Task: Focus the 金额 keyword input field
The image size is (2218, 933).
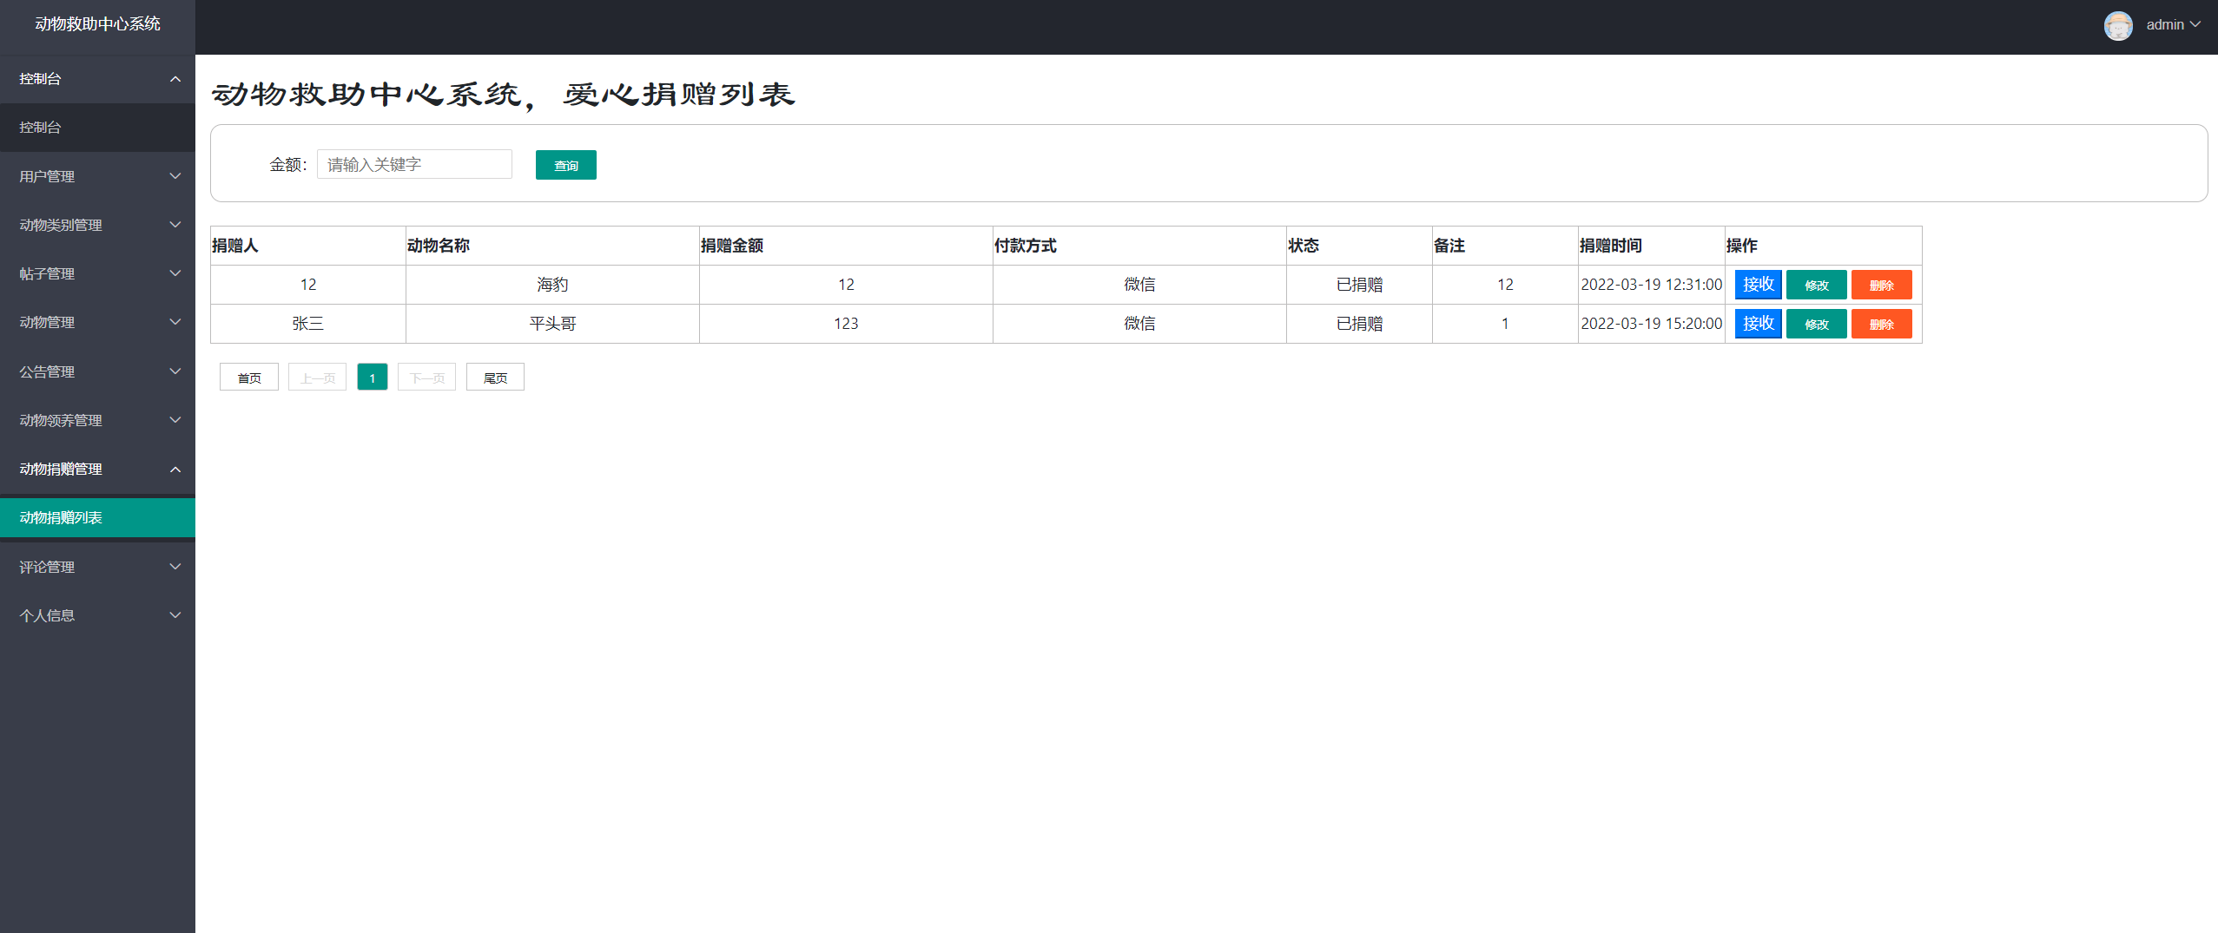Action: [x=414, y=164]
